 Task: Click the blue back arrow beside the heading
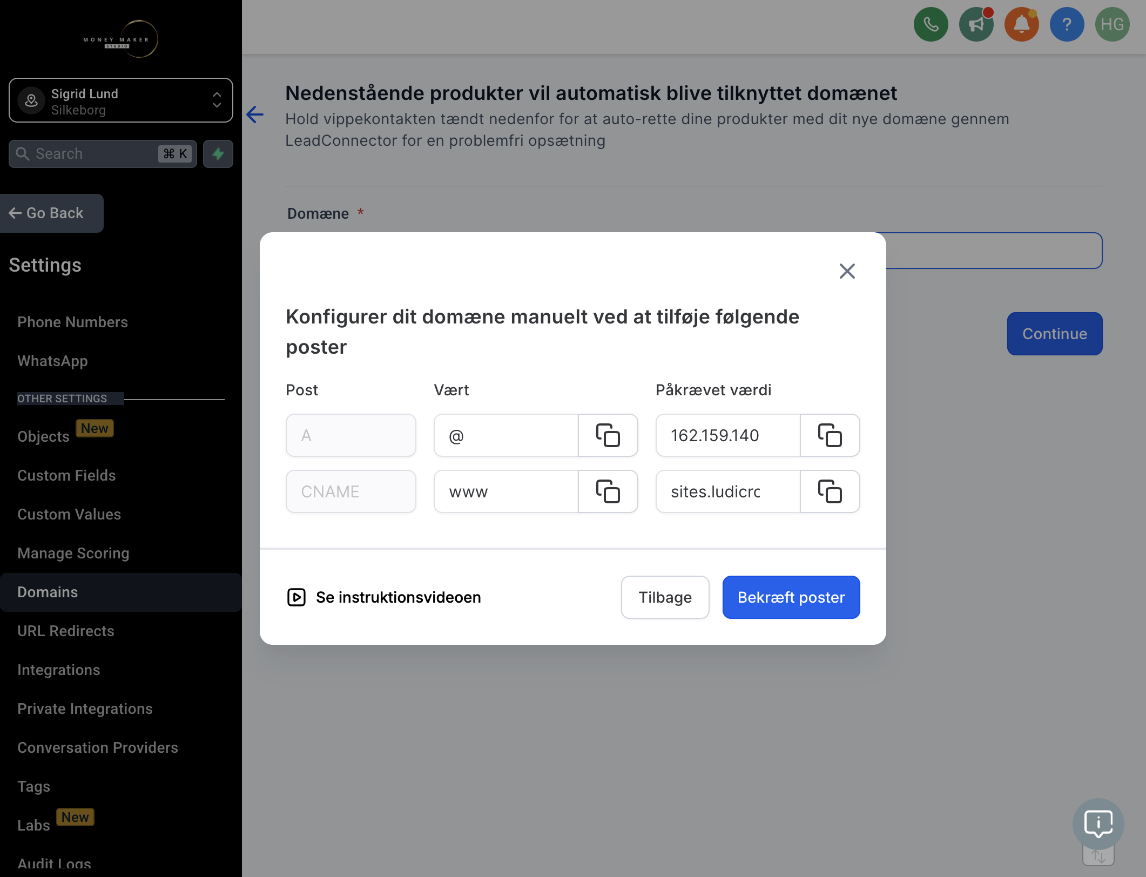[x=255, y=114]
